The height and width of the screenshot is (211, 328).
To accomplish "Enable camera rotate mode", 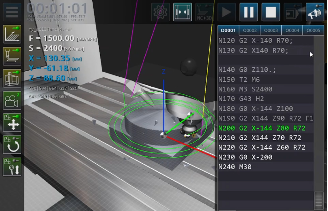I will 12,145.
